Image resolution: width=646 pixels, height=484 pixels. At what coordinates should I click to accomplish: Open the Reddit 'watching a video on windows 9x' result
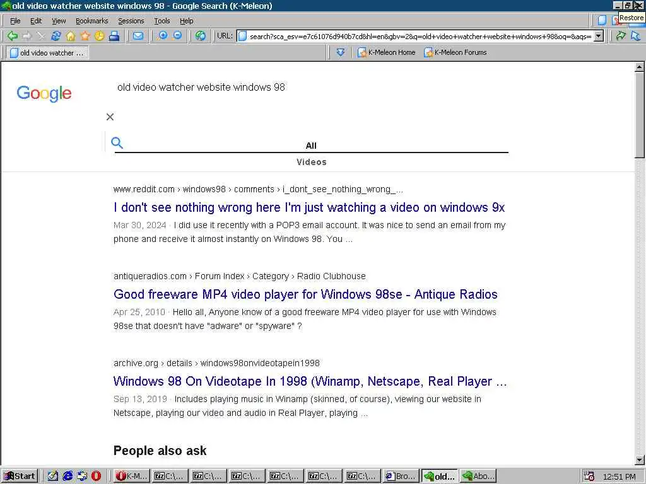click(x=309, y=207)
